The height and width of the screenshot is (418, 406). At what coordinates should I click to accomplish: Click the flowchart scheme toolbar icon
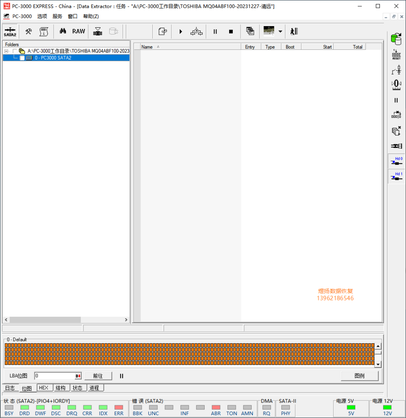196,31
